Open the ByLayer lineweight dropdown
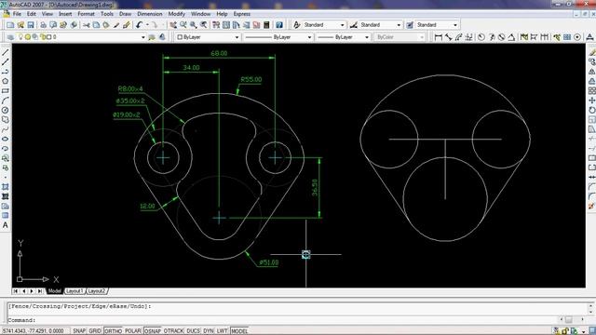 367,37
